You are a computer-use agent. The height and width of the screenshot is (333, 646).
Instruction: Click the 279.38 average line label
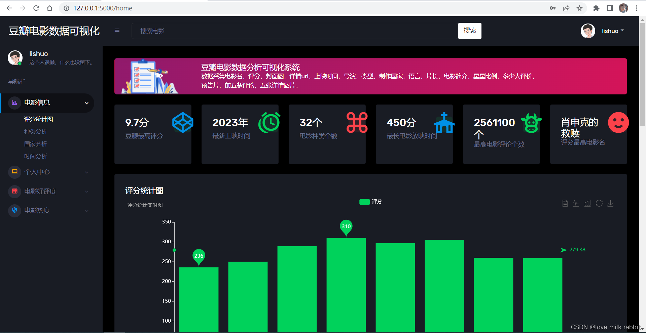coord(577,250)
